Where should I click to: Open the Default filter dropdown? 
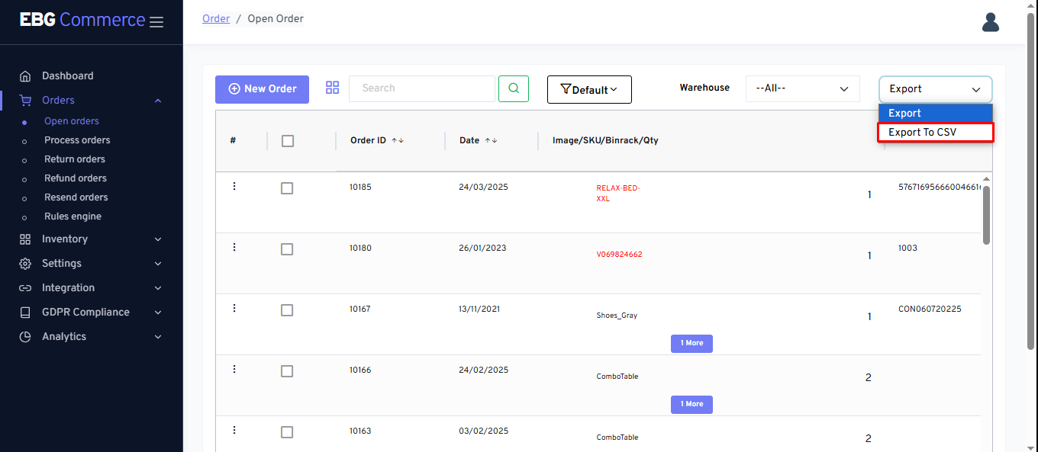589,89
